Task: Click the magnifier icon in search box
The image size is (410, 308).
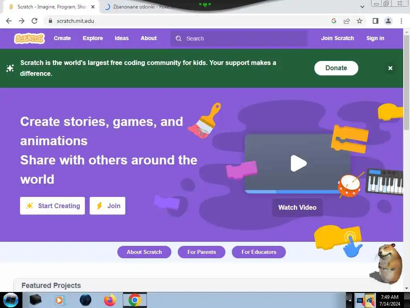Action: coord(179,38)
